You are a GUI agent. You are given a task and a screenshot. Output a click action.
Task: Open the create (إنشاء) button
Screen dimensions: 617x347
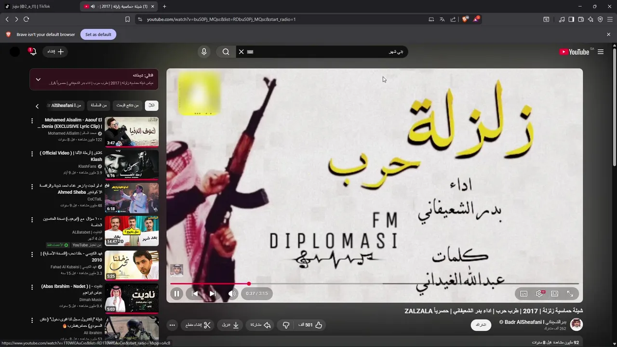tap(55, 52)
